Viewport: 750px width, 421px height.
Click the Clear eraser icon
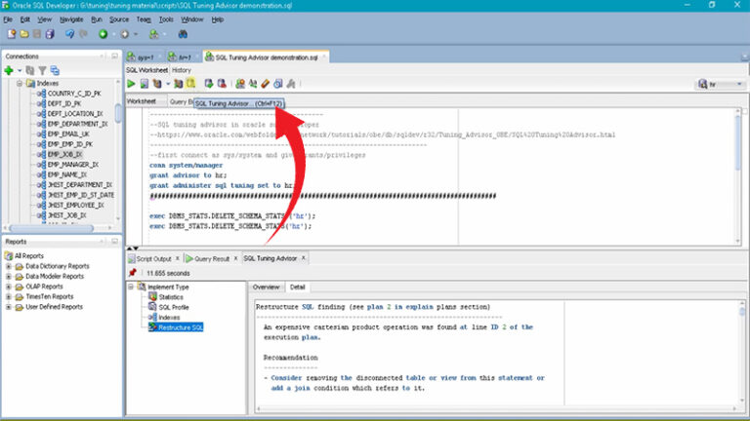click(x=266, y=84)
